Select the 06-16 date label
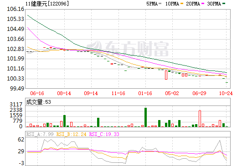237x166 pixels. 37,93
